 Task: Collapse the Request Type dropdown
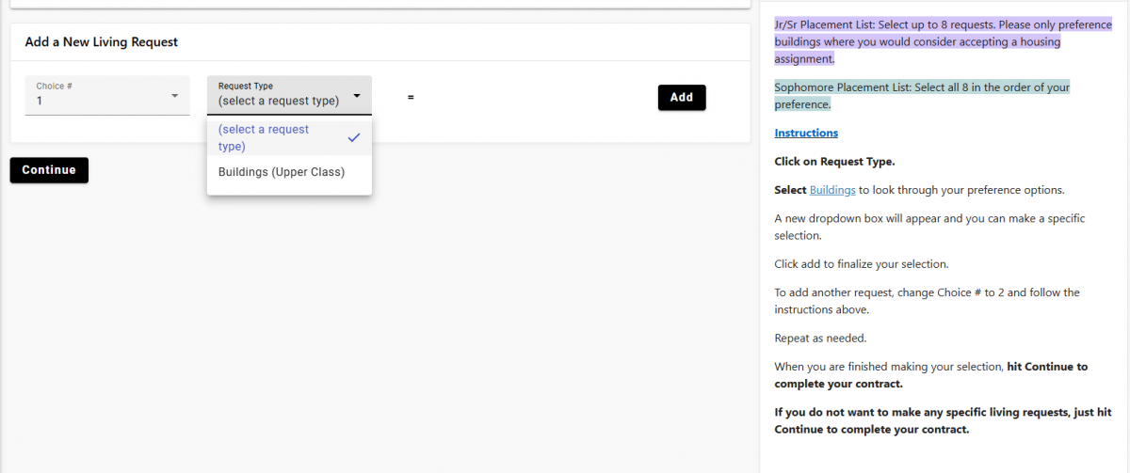pyautogui.click(x=289, y=95)
